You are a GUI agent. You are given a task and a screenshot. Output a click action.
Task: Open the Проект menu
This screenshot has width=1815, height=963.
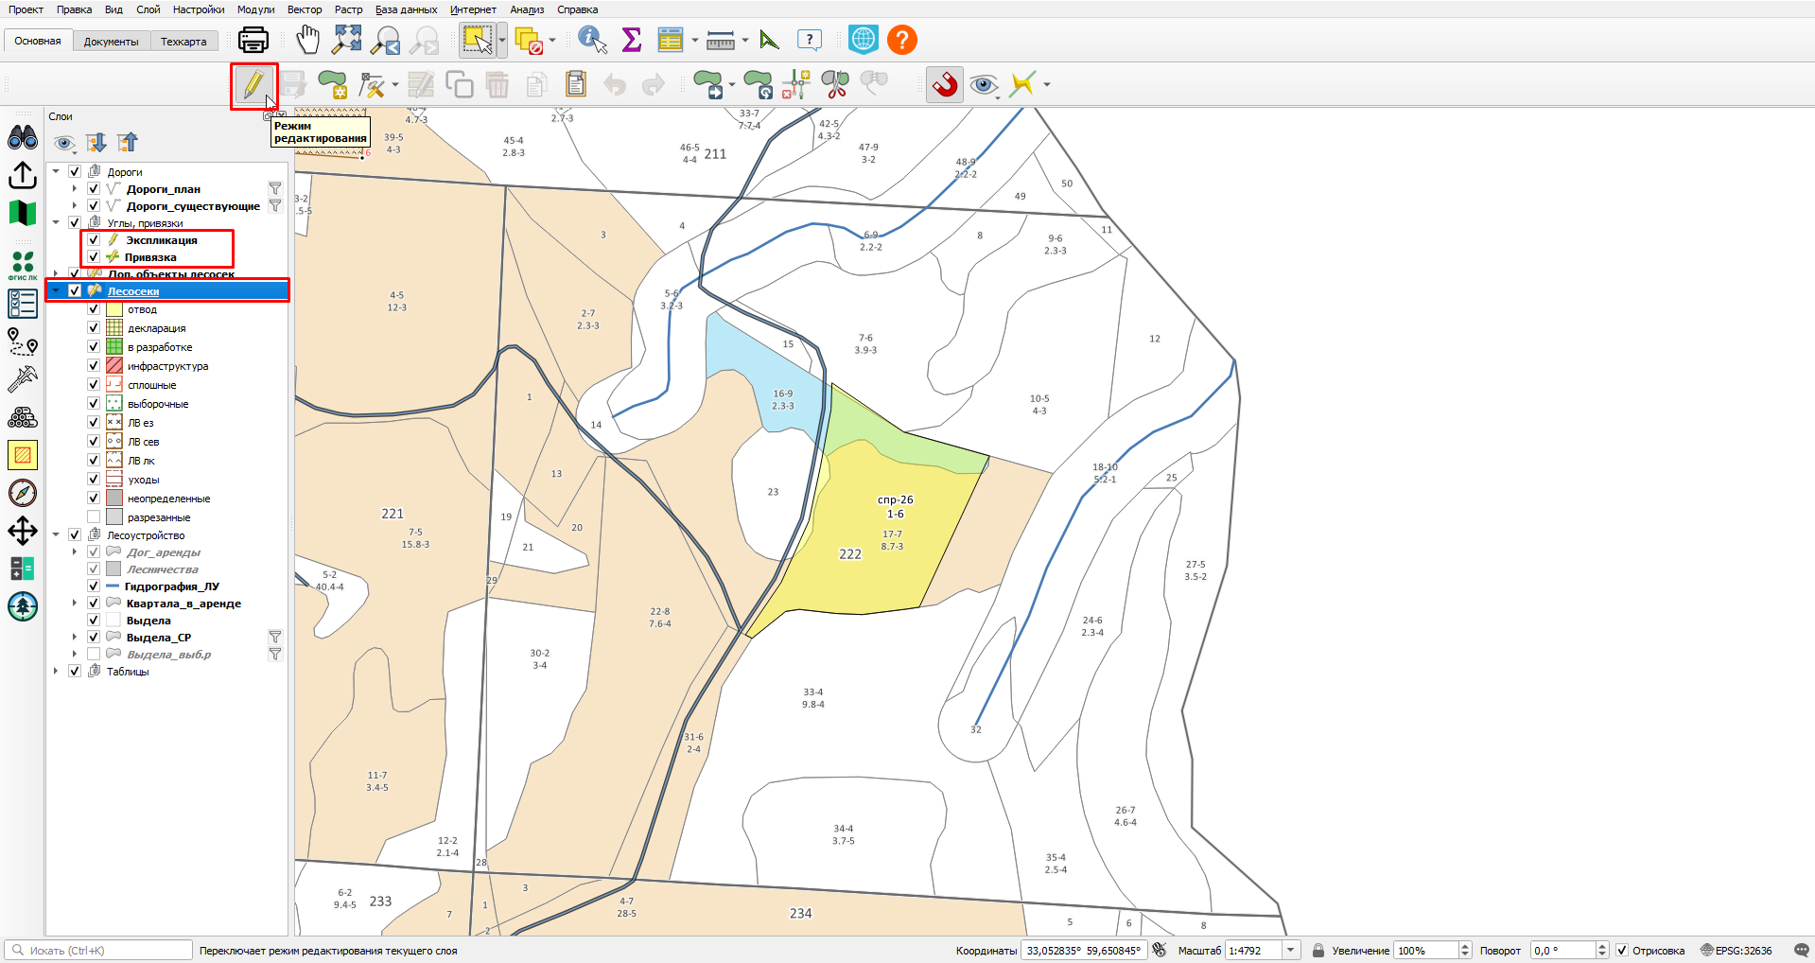[26, 9]
